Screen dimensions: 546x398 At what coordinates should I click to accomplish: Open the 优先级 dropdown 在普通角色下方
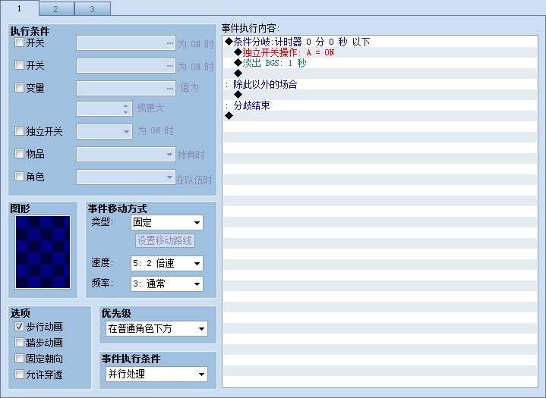click(x=156, y=329)
